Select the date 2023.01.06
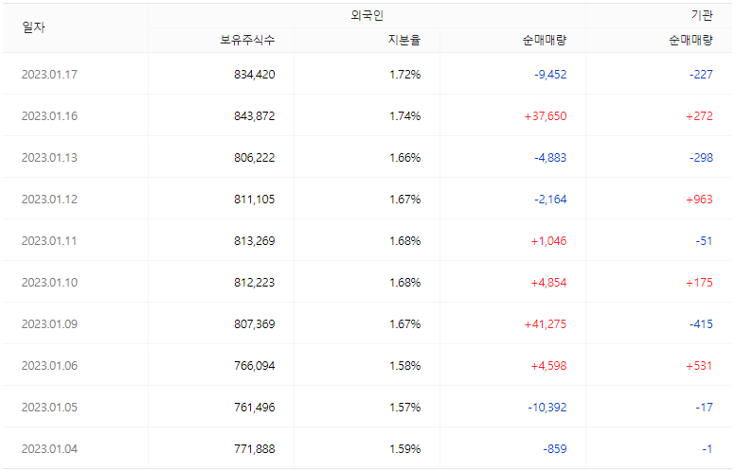This screenshot has width=735, height=470. pos(49,366)
